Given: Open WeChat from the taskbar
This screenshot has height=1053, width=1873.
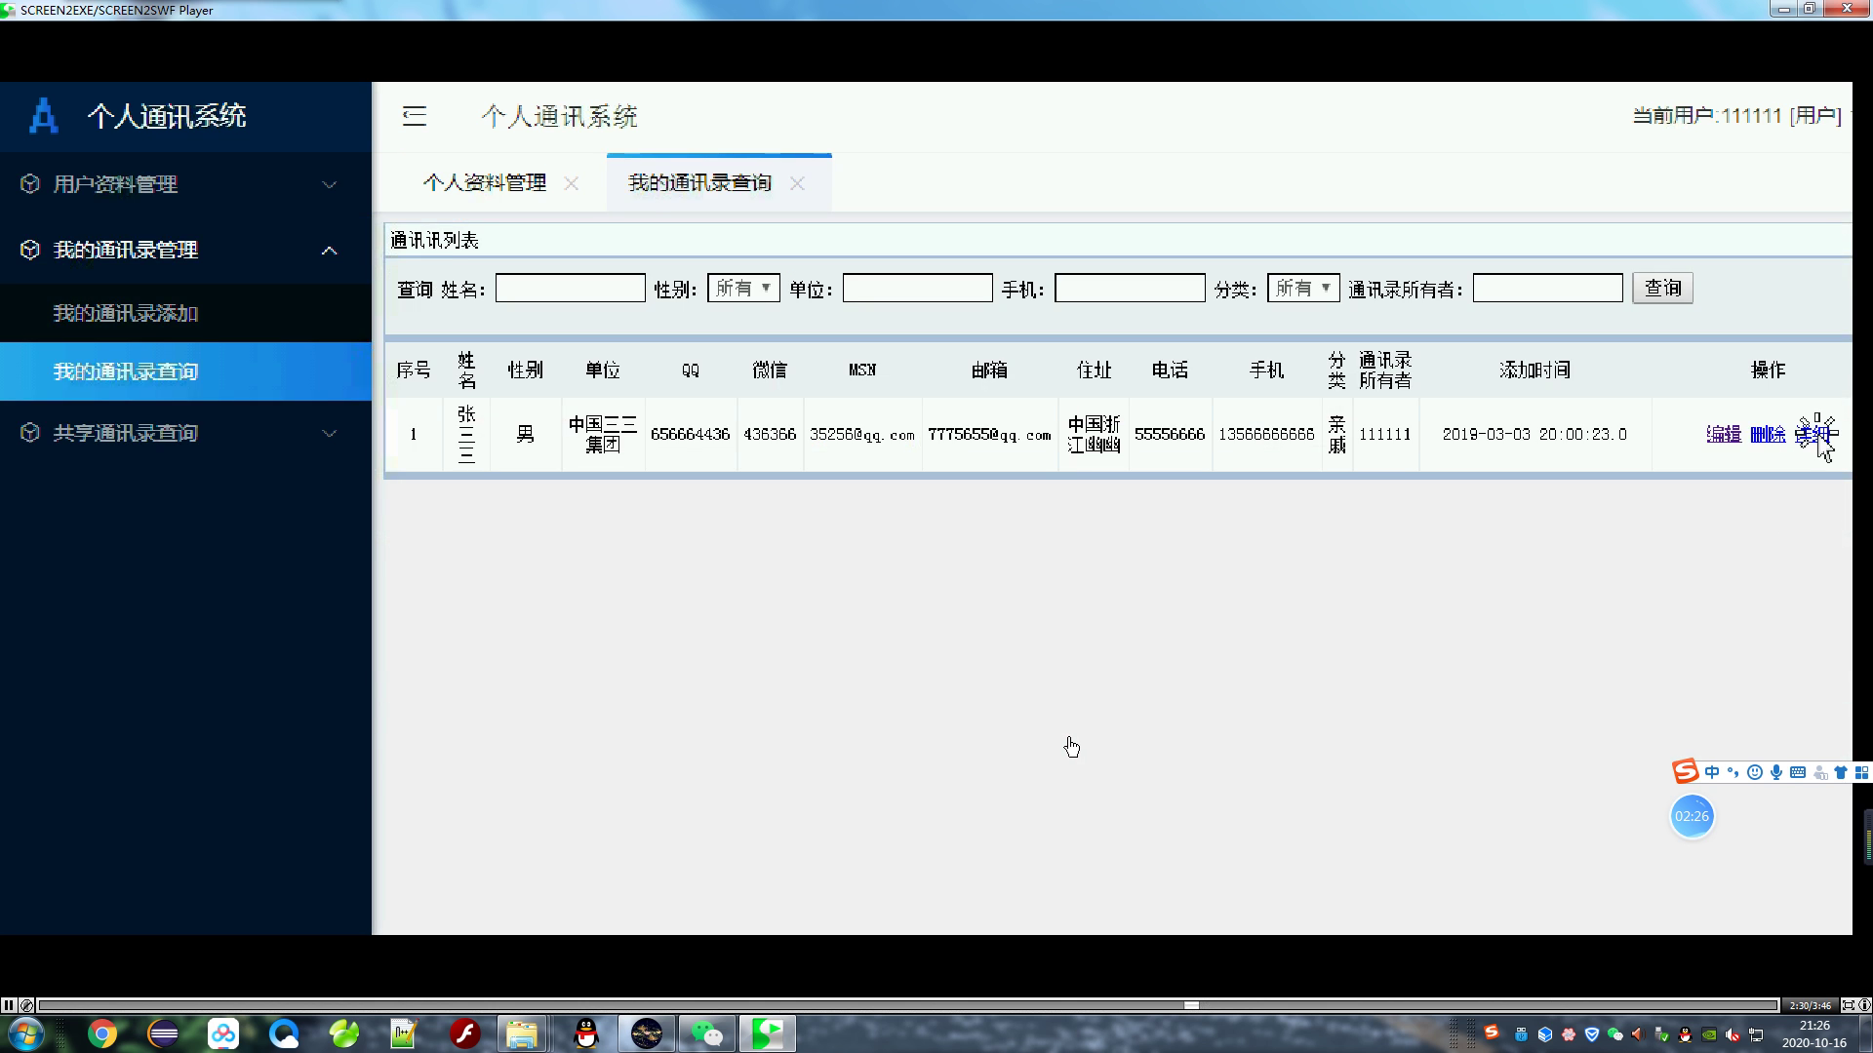Looking at the screenshot, I should (x=707, y=1033).
